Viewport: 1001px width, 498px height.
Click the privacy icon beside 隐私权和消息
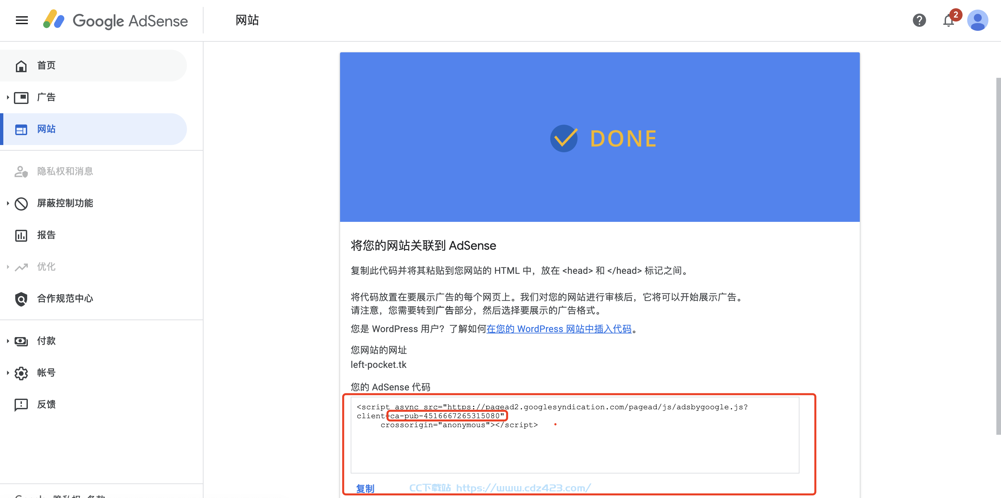(x=21, y=172)
